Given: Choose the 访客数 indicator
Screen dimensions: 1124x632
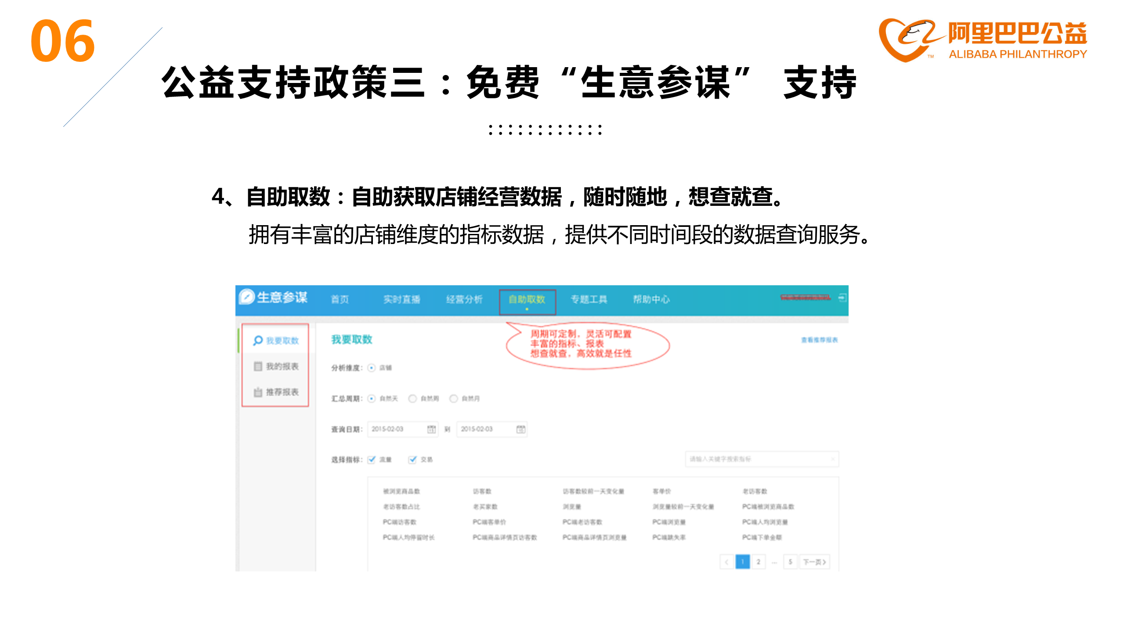Looking at the screenshot, I should click(x=482, y=491).
